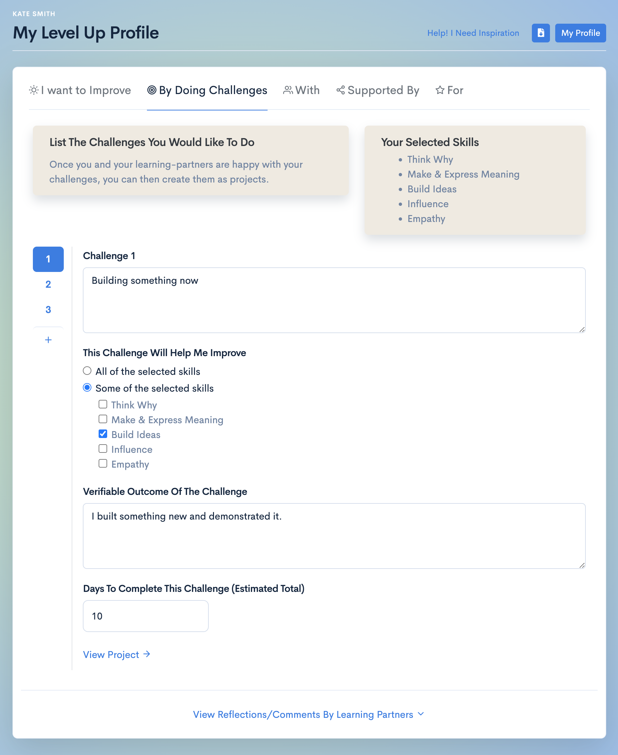The image size is (618, 755).
Task: Switch to challenge number 2
Action: tap(48, 284)
